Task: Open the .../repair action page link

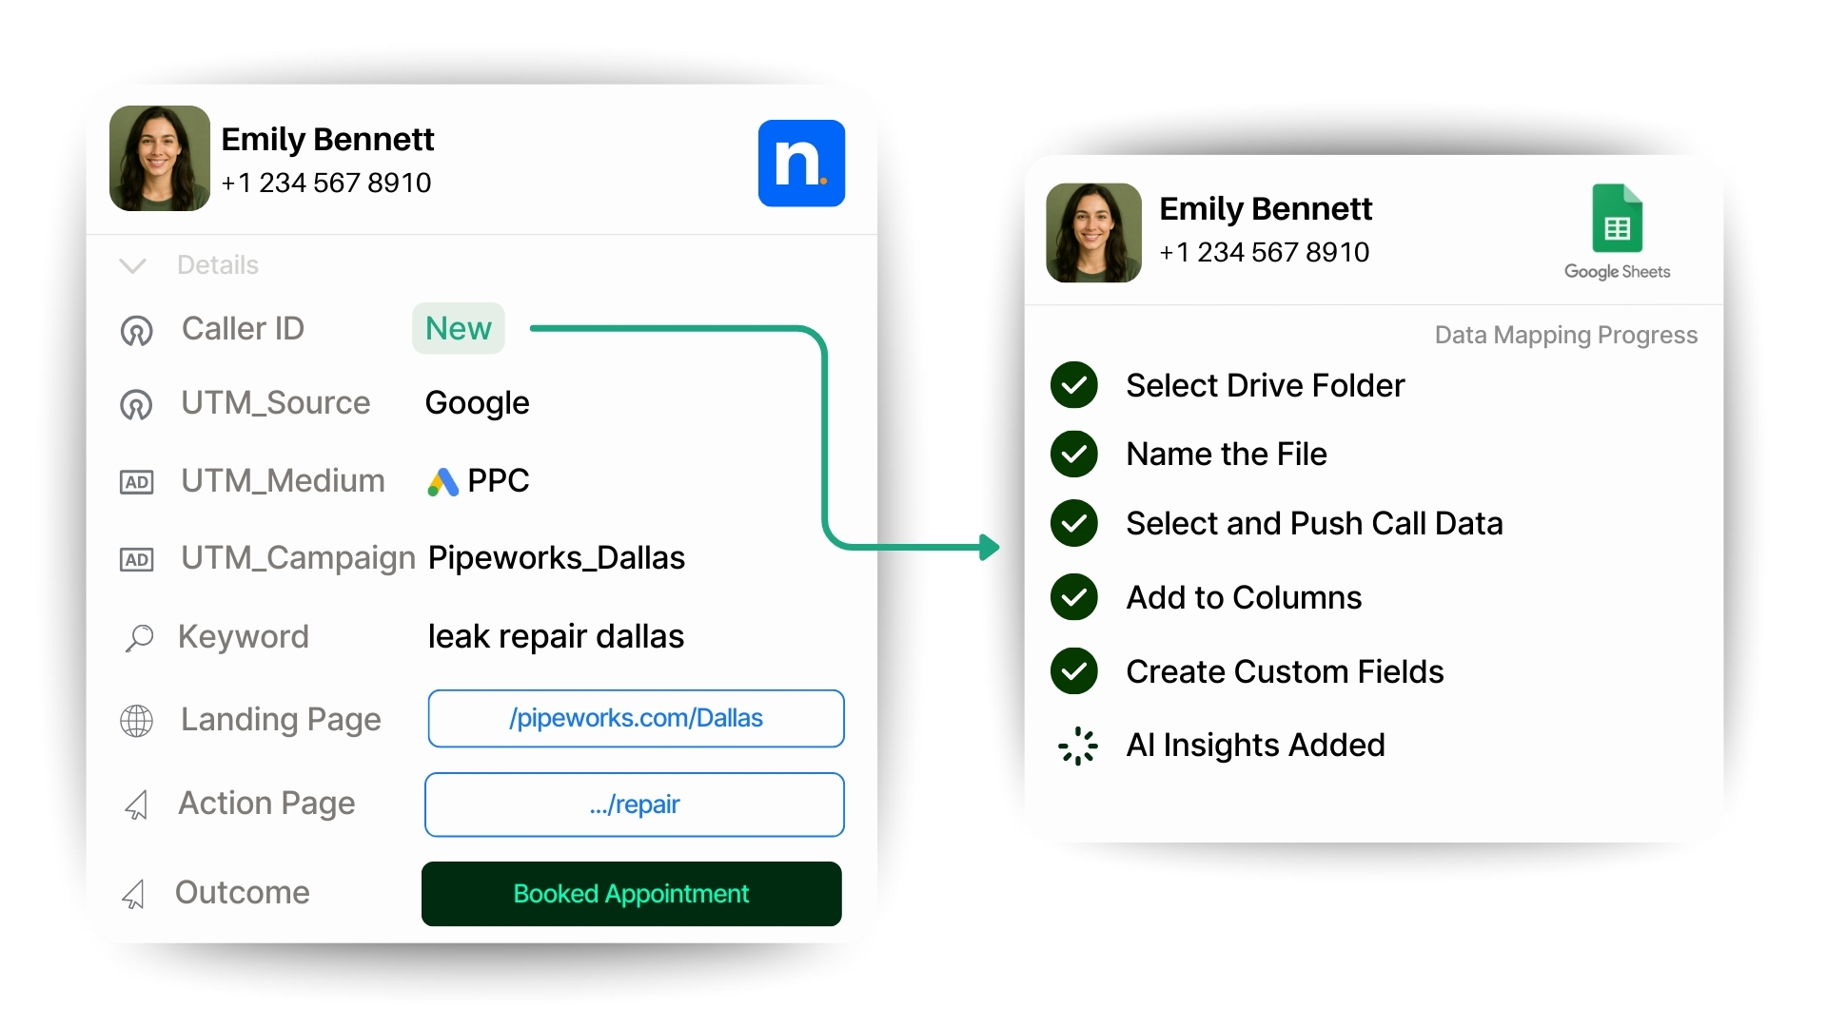Action: pos(634,804)
